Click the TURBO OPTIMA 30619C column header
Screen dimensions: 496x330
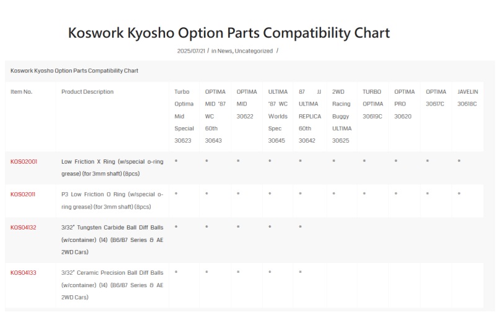click(373, 104)
